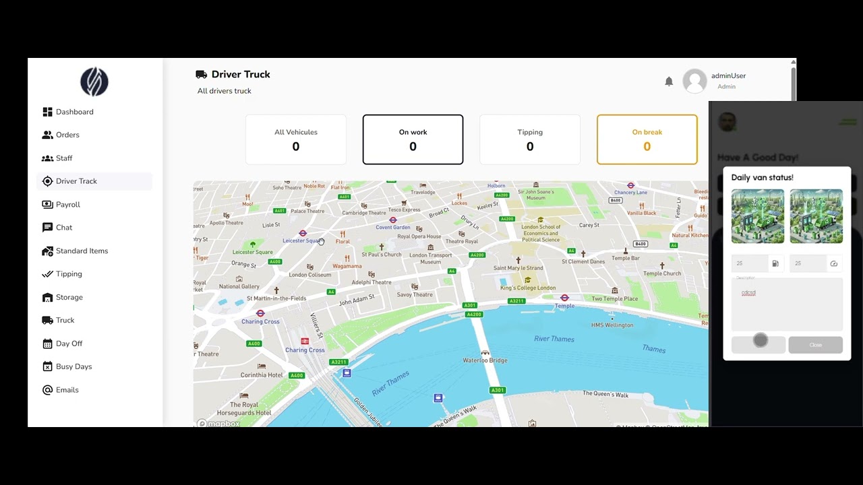
Task: Open the Emails page
Action: [94, 390]
